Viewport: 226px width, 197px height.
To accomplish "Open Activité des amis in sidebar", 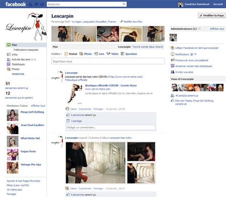I will [23, 59].
